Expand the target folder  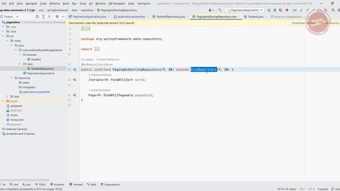pos(3,101)
